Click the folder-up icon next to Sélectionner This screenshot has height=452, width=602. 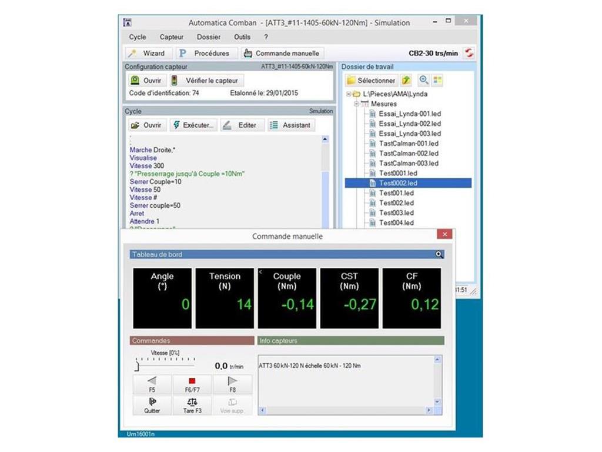coord(406,80)
